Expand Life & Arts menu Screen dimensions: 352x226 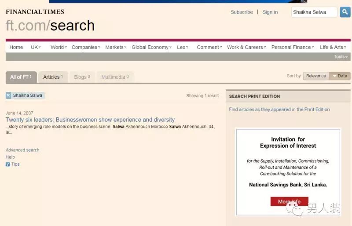[333, 47]
